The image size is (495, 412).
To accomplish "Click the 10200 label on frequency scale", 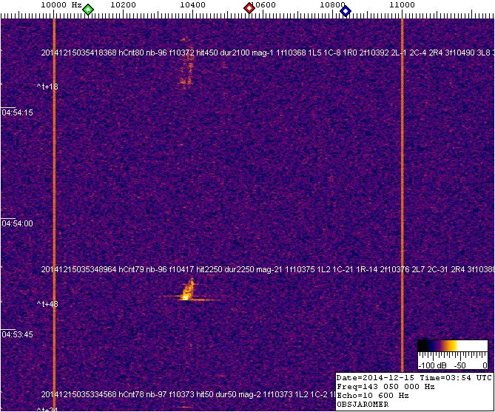I will 122,5.
